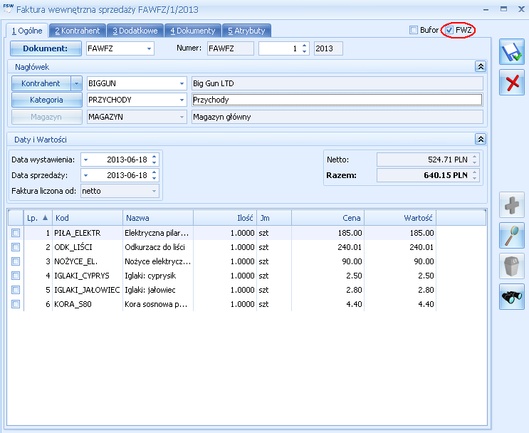
Task: Collapse the Nagłówek section
Action: coord(481,66)
